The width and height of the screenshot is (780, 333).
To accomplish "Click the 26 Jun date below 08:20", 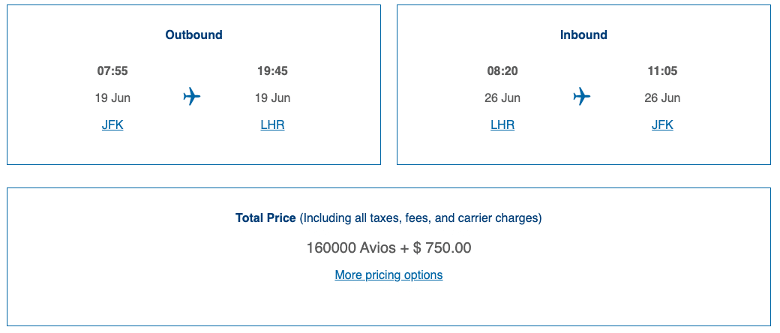I will click(502, 98).
